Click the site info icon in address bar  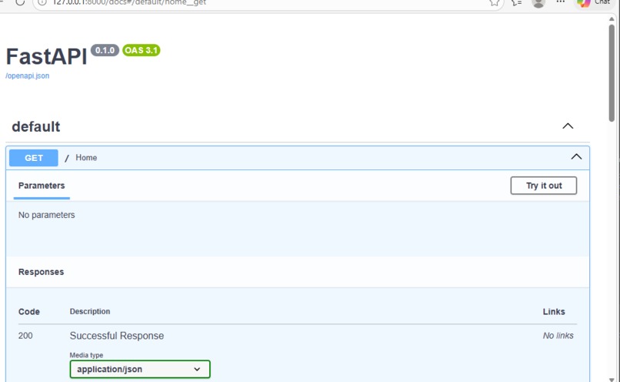(x=42, y=2)
